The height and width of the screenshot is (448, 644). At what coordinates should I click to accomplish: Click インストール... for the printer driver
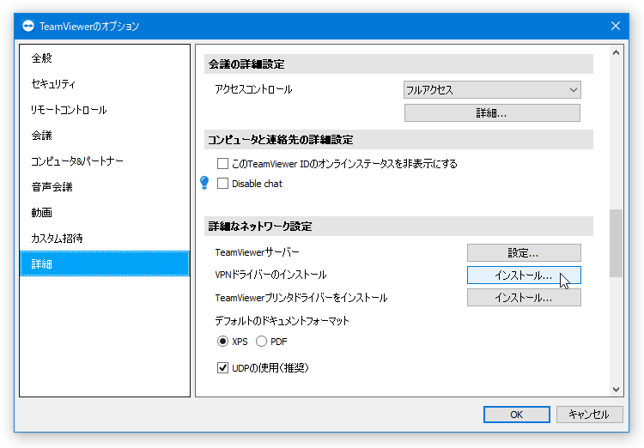click(x=524, y=298)
